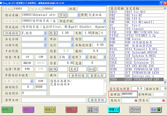Viewport: 167px width, 116px height.
Task: Click the 藥袋警語 button
Action: (x=96, y=100)
